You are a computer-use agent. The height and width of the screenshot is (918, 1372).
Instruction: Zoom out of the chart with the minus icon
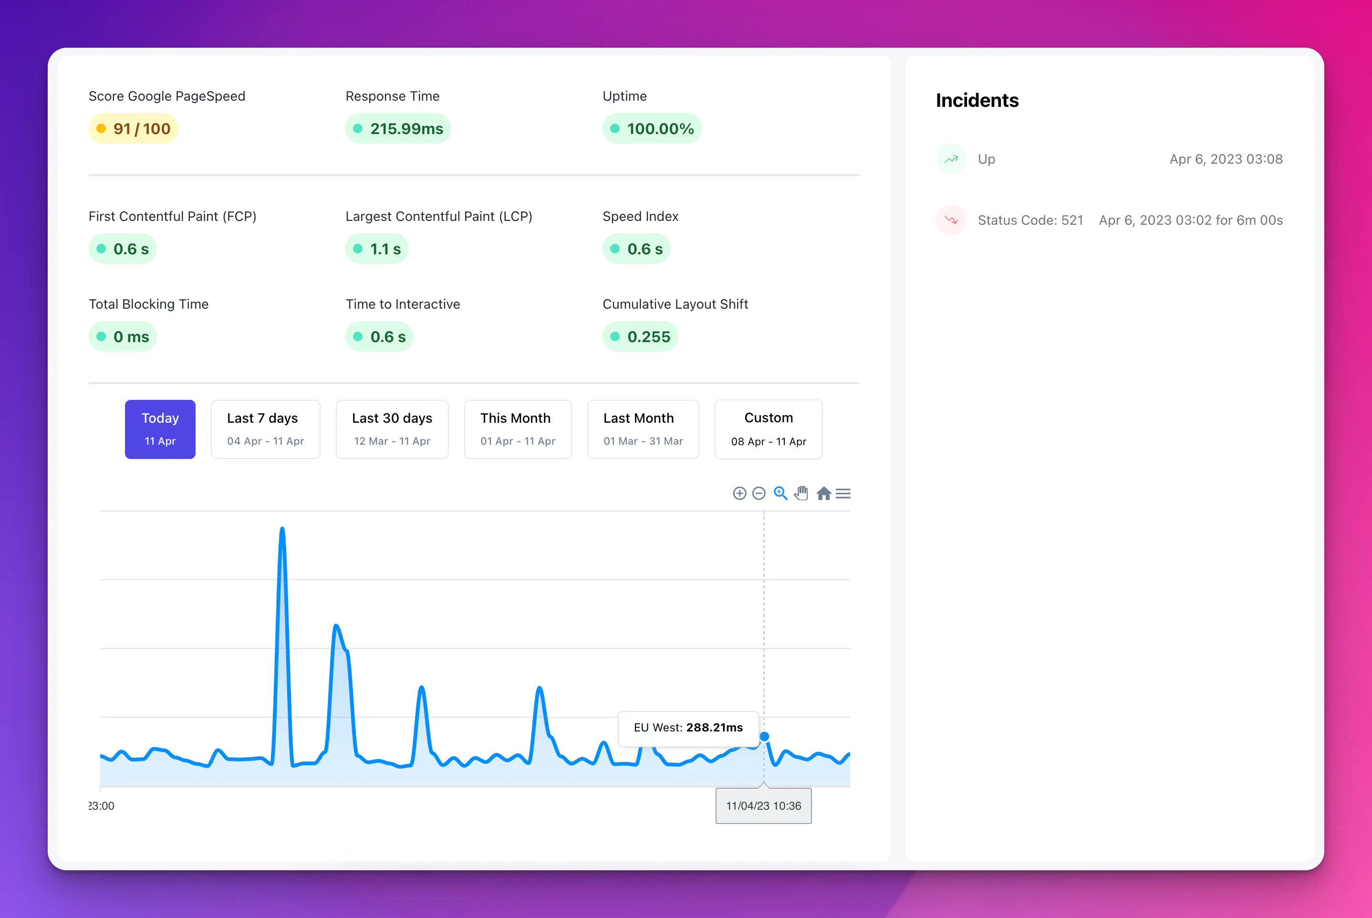pyautogui.click(x=759, y=493)
